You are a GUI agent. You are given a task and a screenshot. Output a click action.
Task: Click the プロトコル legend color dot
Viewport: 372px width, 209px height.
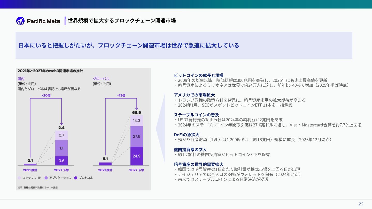pos(76,178)
